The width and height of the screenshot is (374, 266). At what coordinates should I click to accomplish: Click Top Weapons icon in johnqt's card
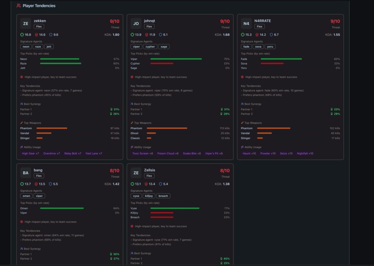pos(132,123)
